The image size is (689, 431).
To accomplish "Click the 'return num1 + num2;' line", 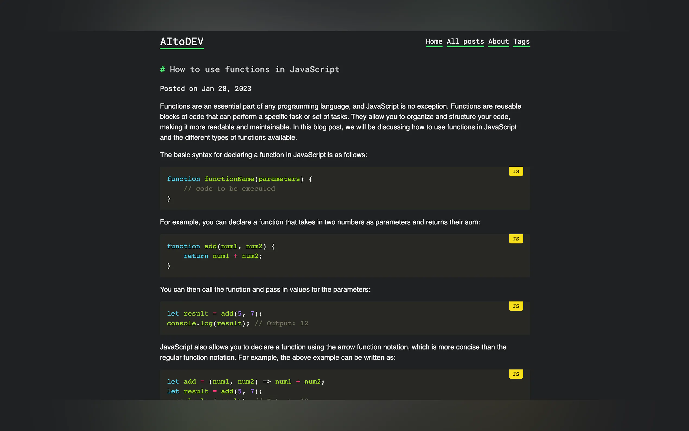I will pyautogui.click(x=222, y=256).
